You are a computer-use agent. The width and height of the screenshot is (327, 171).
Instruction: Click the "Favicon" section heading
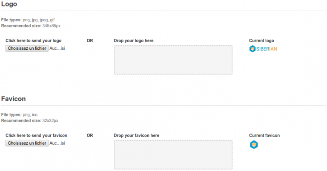click(13, 99)
